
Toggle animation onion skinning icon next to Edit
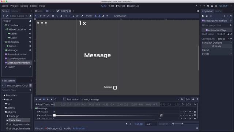click(193, 99)
